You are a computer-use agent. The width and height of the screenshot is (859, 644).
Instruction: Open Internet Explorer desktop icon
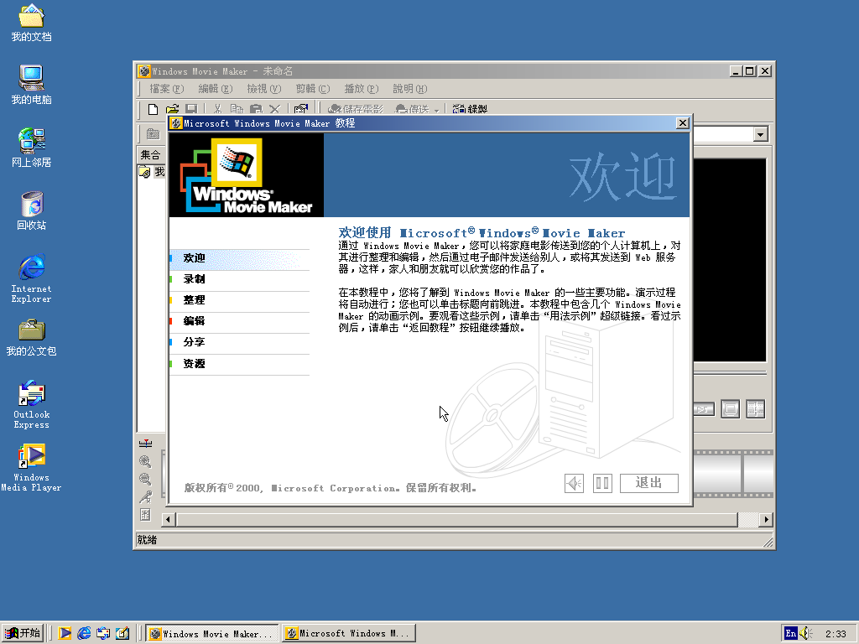pos(31,278)
